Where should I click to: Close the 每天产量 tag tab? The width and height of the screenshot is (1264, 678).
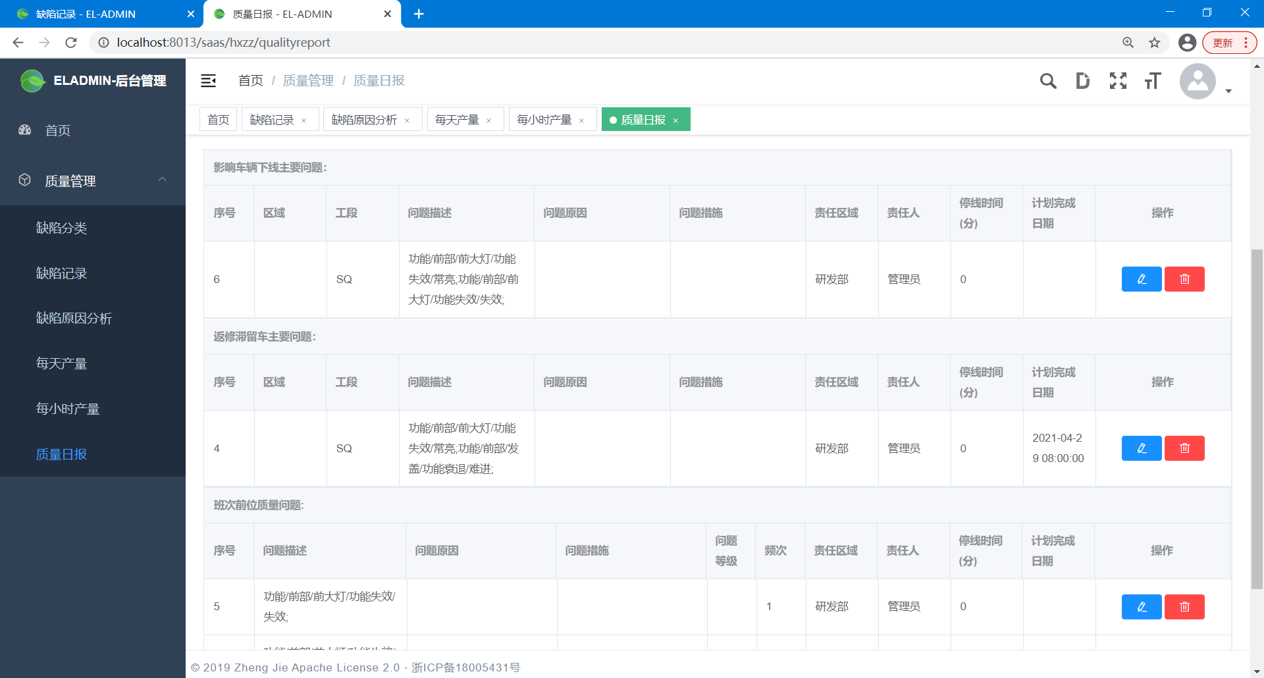click(488, 120)
